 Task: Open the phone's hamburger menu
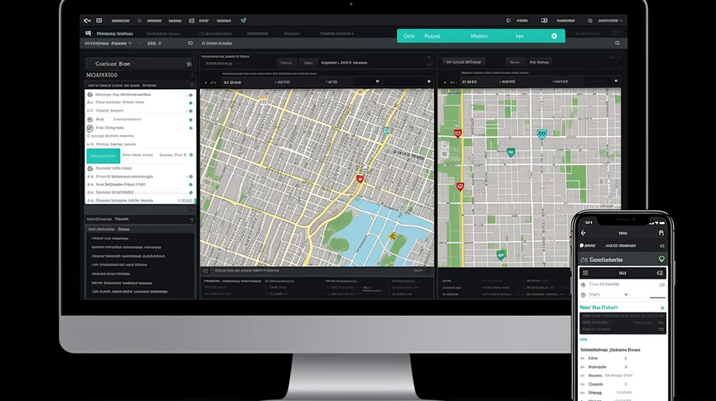pos(585,273)
